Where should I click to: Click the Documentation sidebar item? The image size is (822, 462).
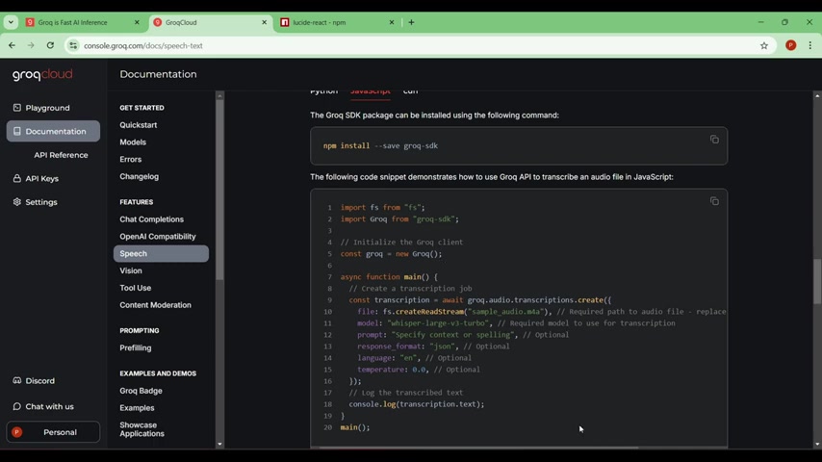point(53,131)
